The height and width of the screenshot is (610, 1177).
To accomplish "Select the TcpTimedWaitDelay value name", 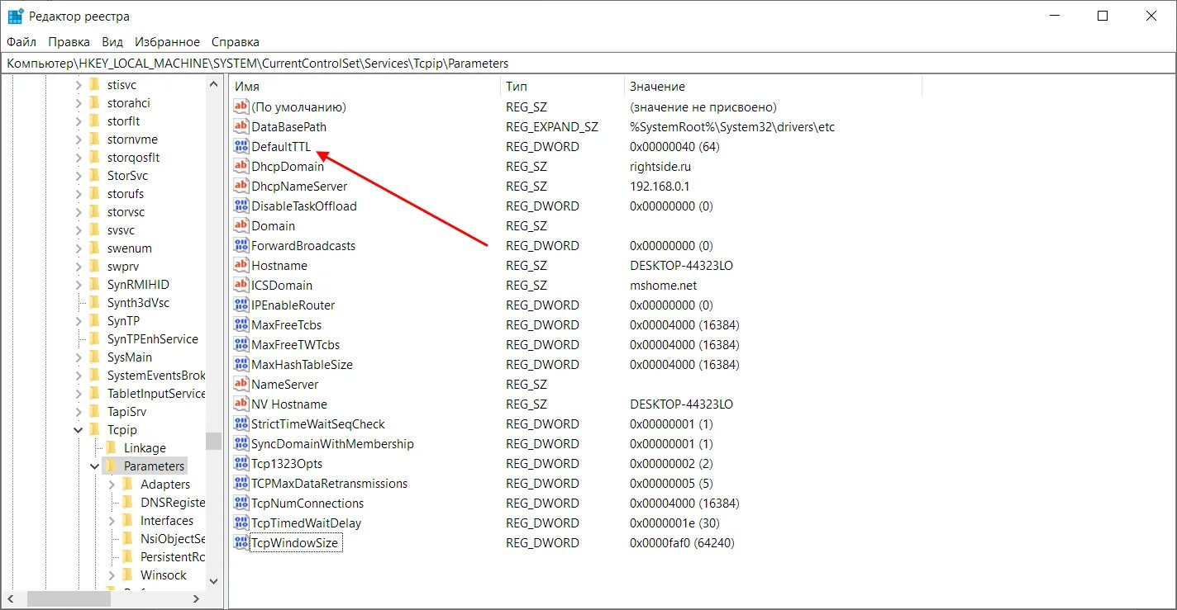I will [x=306, y=523].
